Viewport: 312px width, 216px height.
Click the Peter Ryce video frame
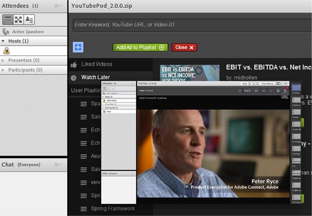click(213, 154)
